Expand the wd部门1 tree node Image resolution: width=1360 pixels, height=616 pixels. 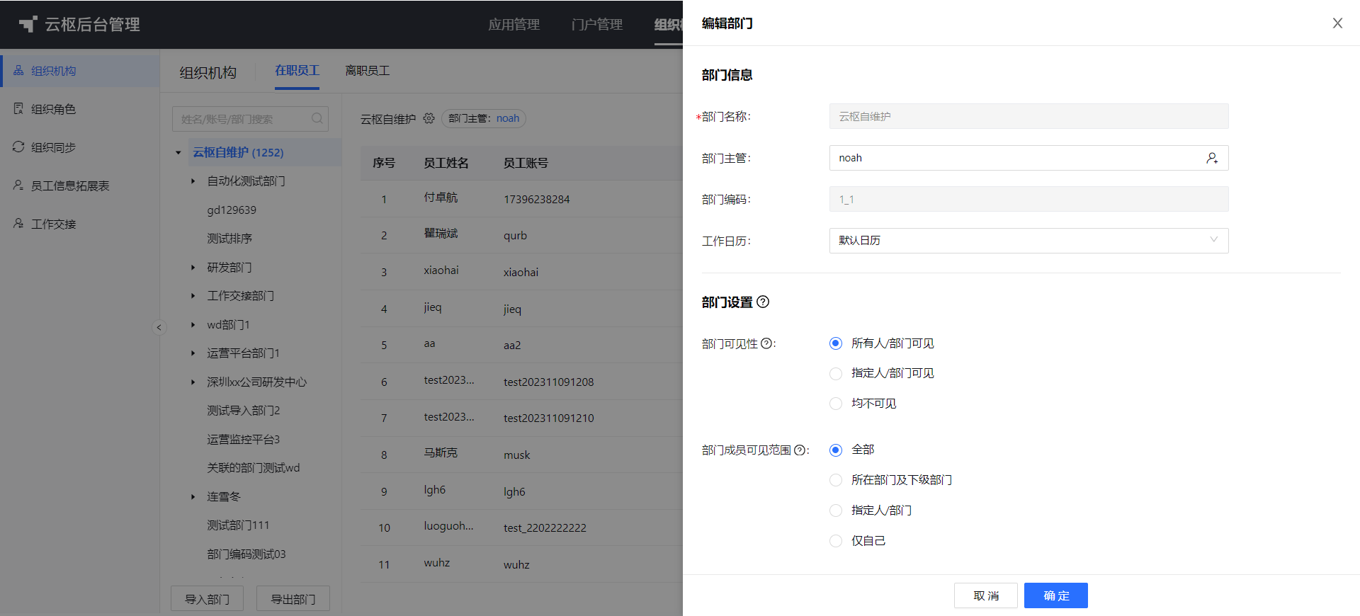tap(193, 324)
